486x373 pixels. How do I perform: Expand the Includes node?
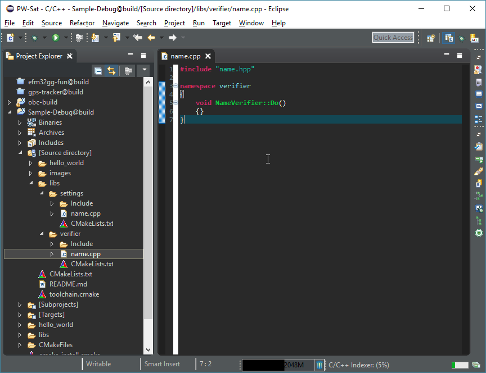coord(20,143)
